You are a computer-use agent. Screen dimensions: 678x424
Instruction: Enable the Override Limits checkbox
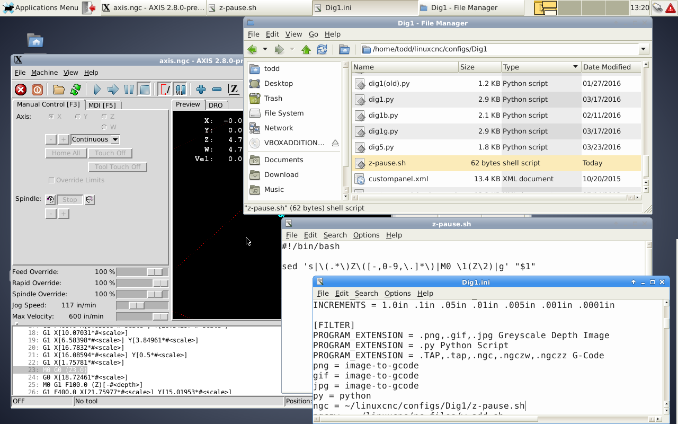(x=51, y=180)
